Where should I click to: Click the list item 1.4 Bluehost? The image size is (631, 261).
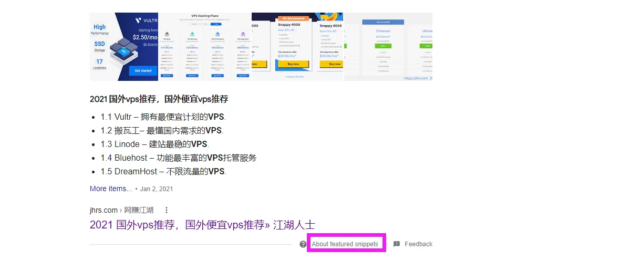tap(179, 158)
